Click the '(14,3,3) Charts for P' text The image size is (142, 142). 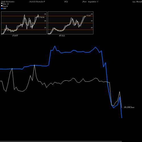click(37, 2)
